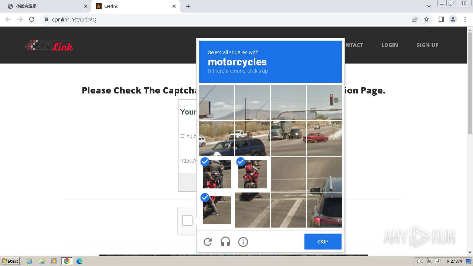Open Chrome's three-dot menu
473x266 pixels.
(465, 19)
